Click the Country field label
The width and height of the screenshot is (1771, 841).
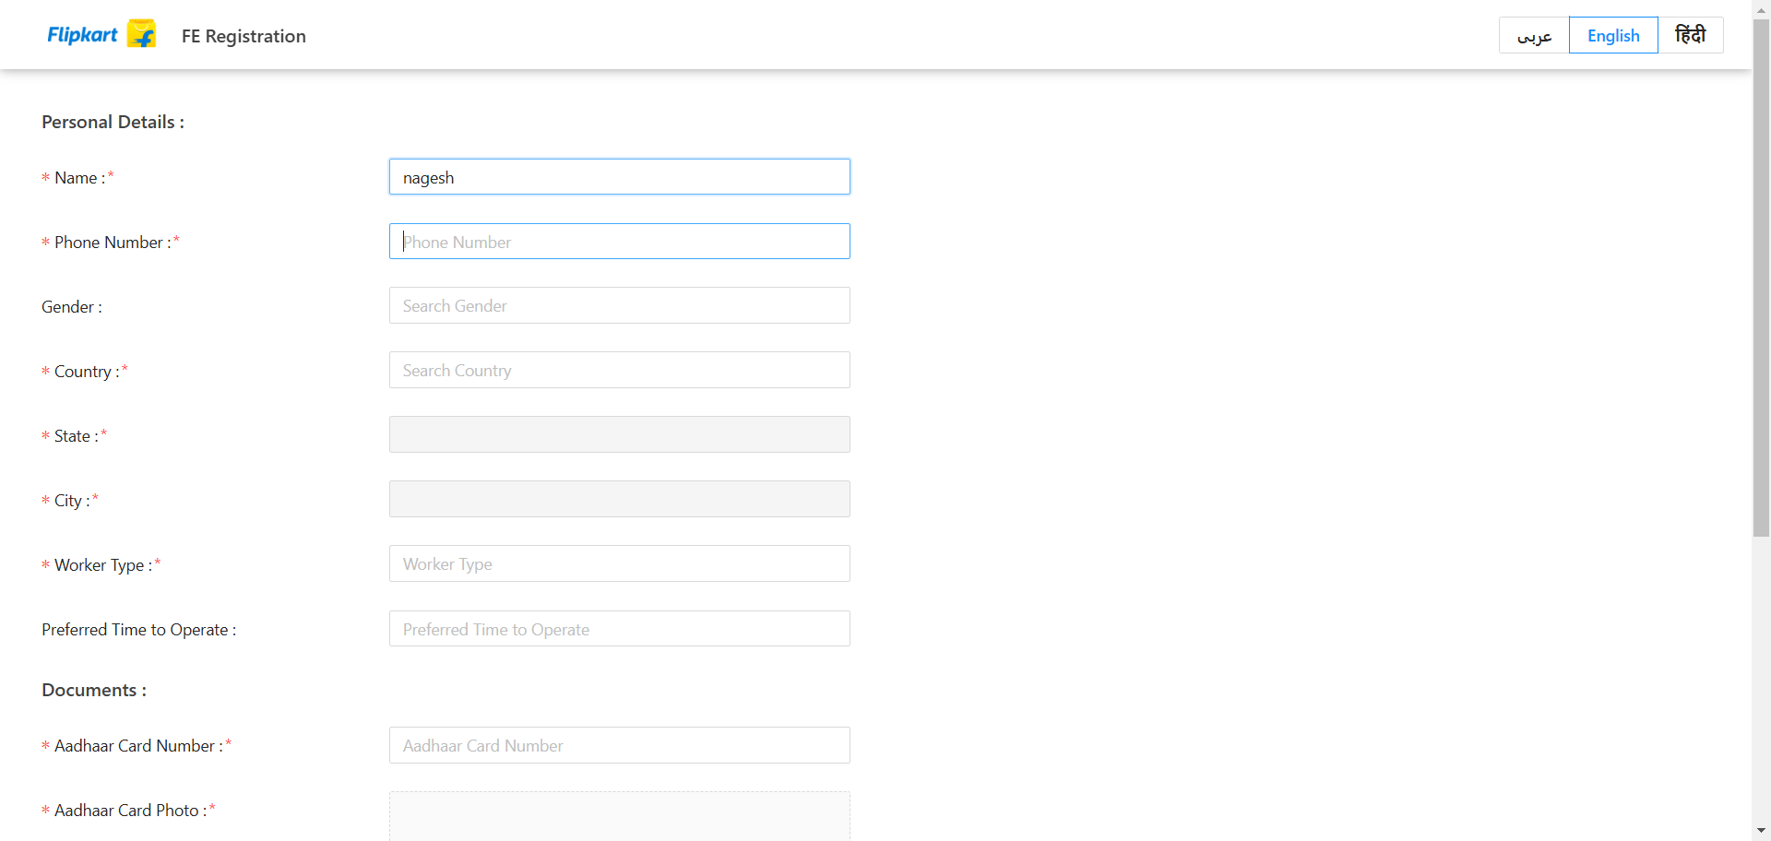tap(83, 372)
